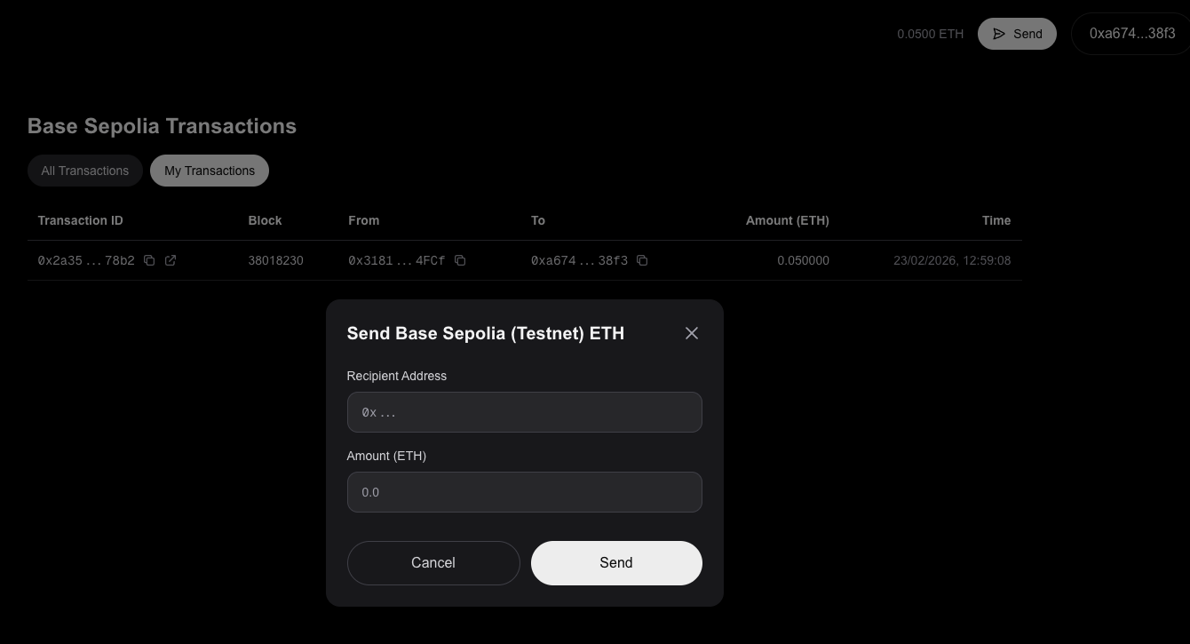Focus the Recipient Address field
1190x644 pixels.
524,412
